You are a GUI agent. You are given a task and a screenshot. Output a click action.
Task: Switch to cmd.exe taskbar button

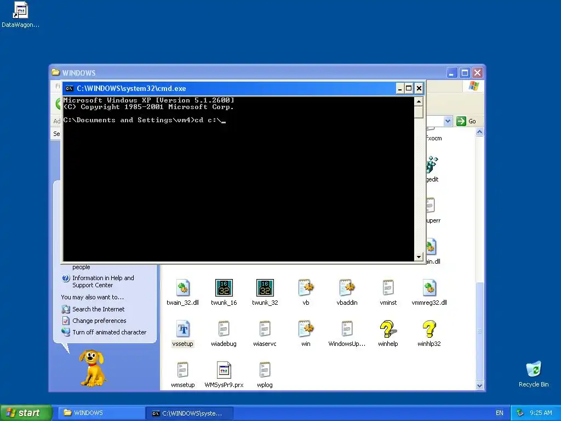coord(189,413)
